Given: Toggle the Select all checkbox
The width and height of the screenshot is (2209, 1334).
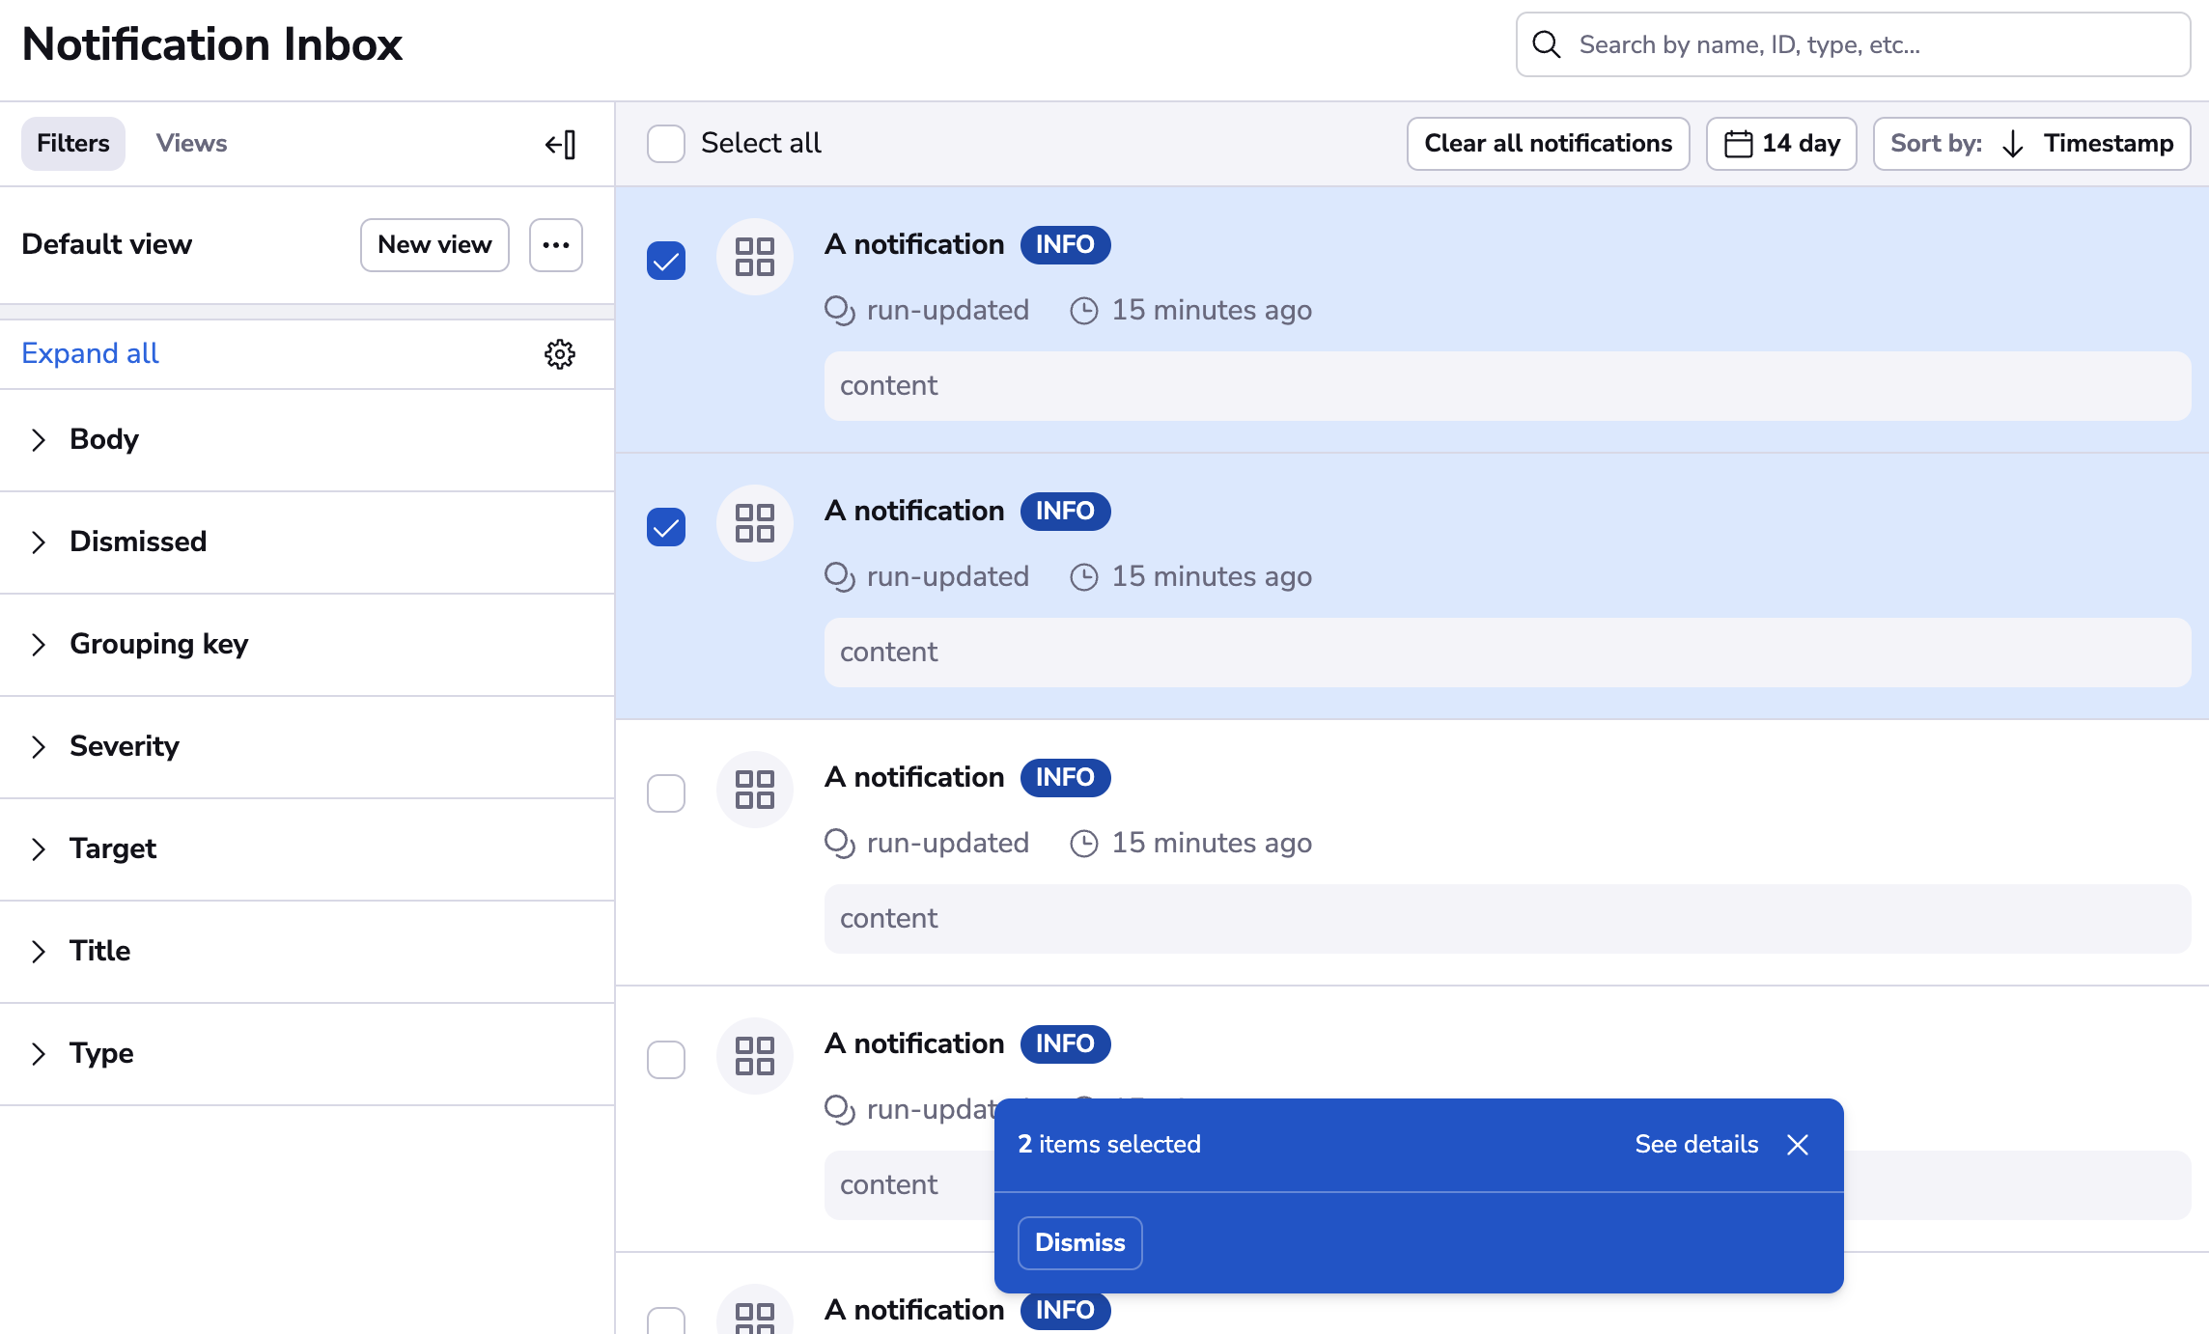Looking at the screenshot, I should click(x=665, y=143).
